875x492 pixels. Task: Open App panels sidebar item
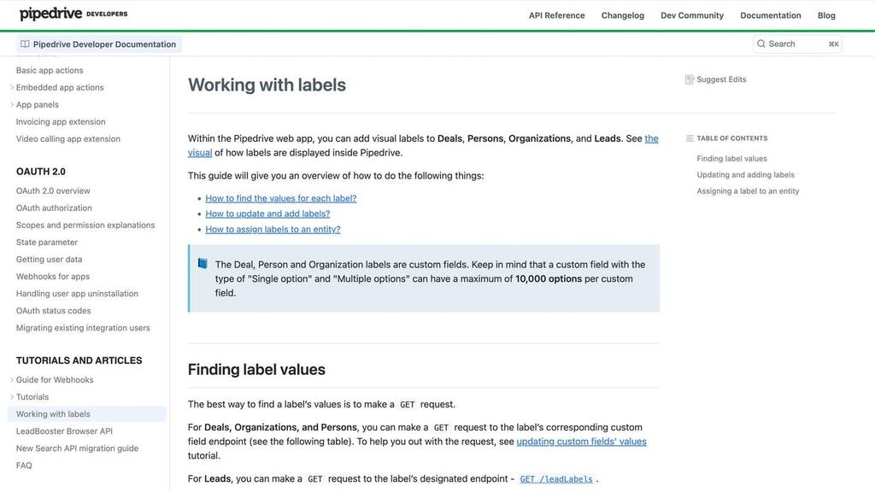(x=37, y=105)
